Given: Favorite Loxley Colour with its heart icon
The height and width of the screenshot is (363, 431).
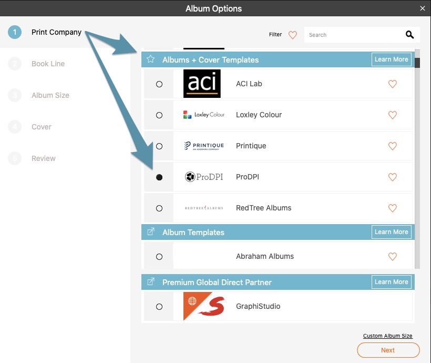Looking at the screenshot, I should click(x=392, y=115).
